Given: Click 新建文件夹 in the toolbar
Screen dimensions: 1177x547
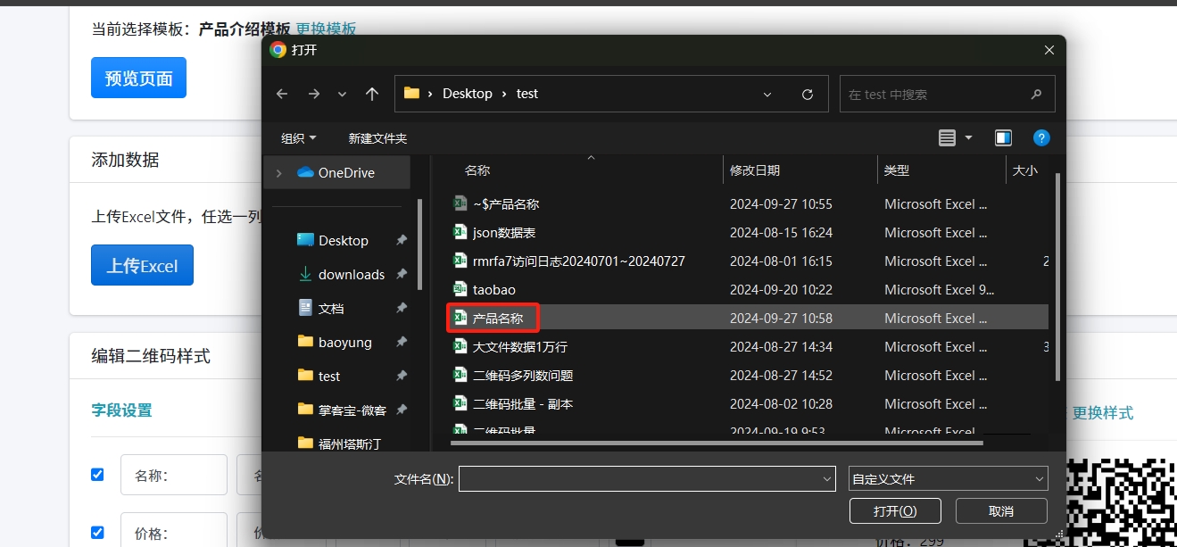Looking at the screenshot, I should click(x=377, y=138).
